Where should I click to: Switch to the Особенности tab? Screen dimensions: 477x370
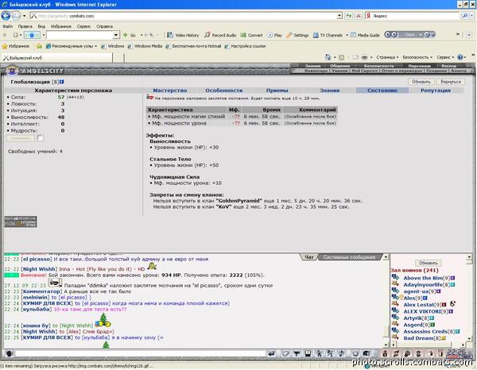pyautogui.click(x=224, y=91)
